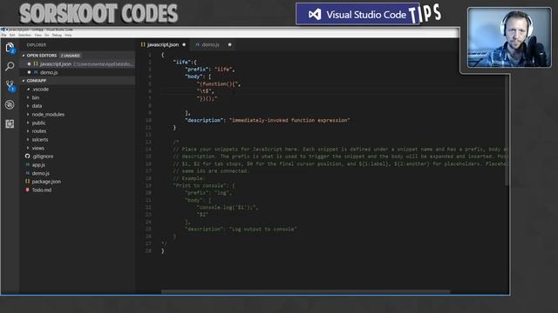Click the braces icon beside package.json
This screenshot has height=313, width=558.
27,182
